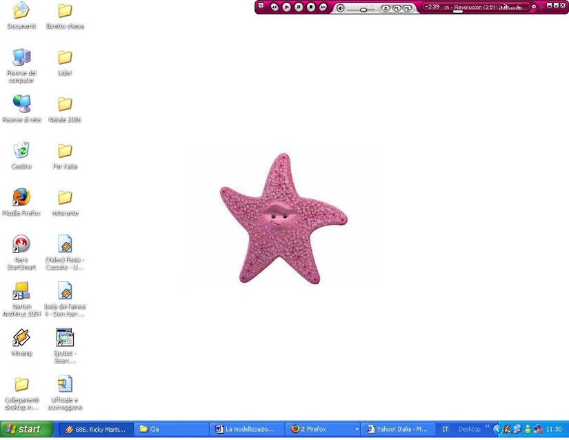The width and height of the screenshot is (569, 440).
Task: Open the Winamp main menu icon
Action: pos(261,5)
